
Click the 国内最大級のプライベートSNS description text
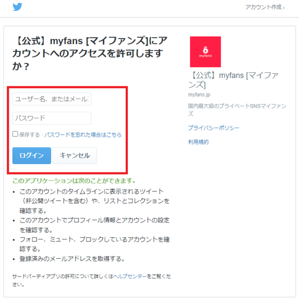pos(237,110)
